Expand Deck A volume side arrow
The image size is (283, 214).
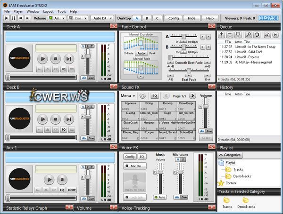[x=83, y=56]
